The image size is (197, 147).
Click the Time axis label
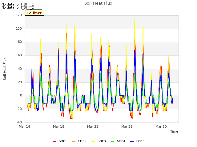174,131
